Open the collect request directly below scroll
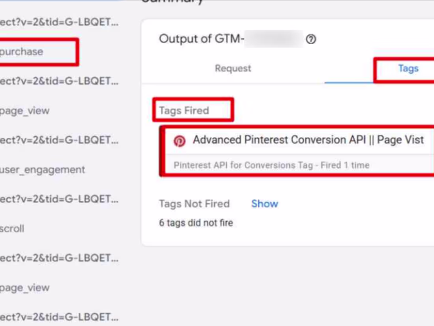 (59, 258)
